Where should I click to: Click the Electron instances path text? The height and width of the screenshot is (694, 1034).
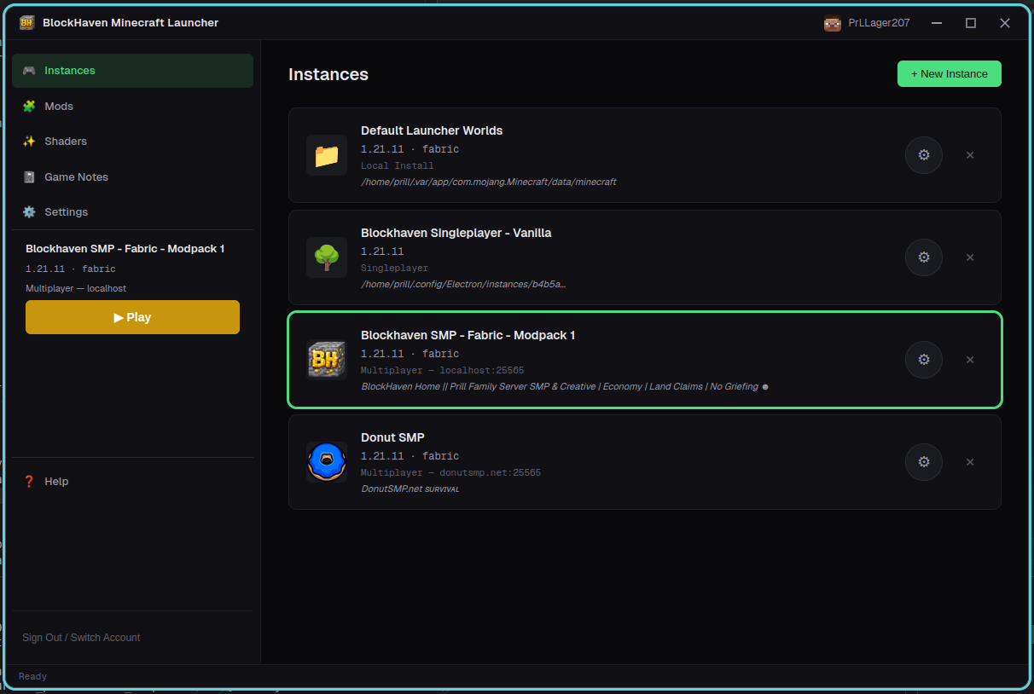pyautogui.click(x=463, y=285)
